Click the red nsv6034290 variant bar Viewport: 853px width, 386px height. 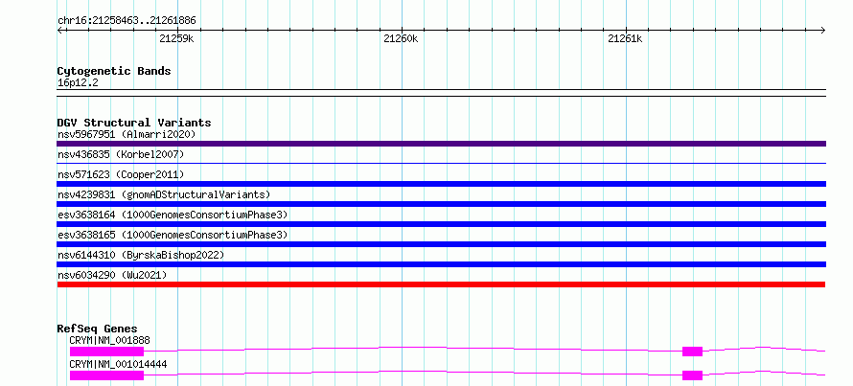(x=441, y=284)
